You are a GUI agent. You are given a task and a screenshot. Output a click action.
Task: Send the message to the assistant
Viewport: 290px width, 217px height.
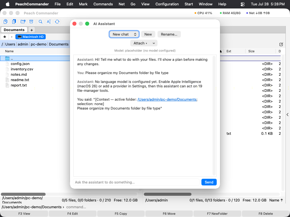(x=209, y=182)
